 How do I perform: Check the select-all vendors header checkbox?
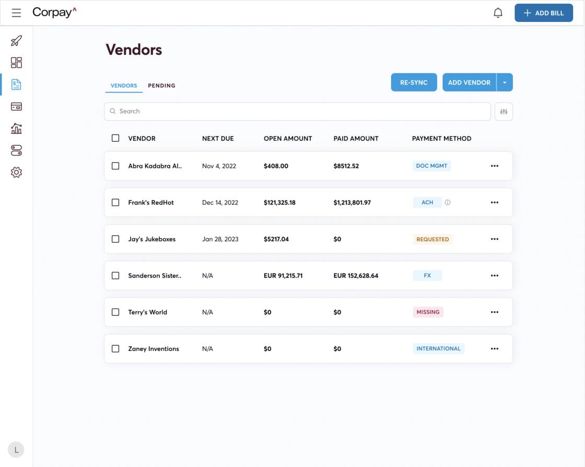pyautogui.click(x=115, y=138)
